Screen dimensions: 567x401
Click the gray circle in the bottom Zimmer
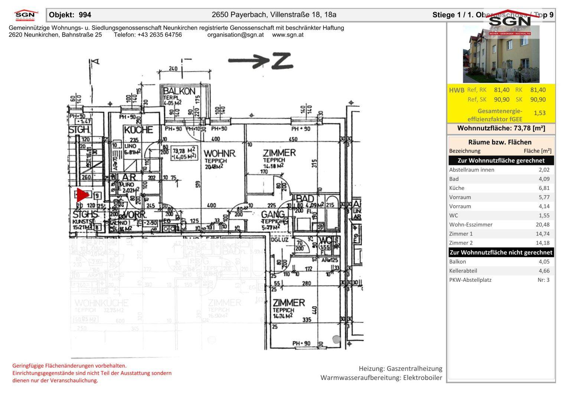336,339
